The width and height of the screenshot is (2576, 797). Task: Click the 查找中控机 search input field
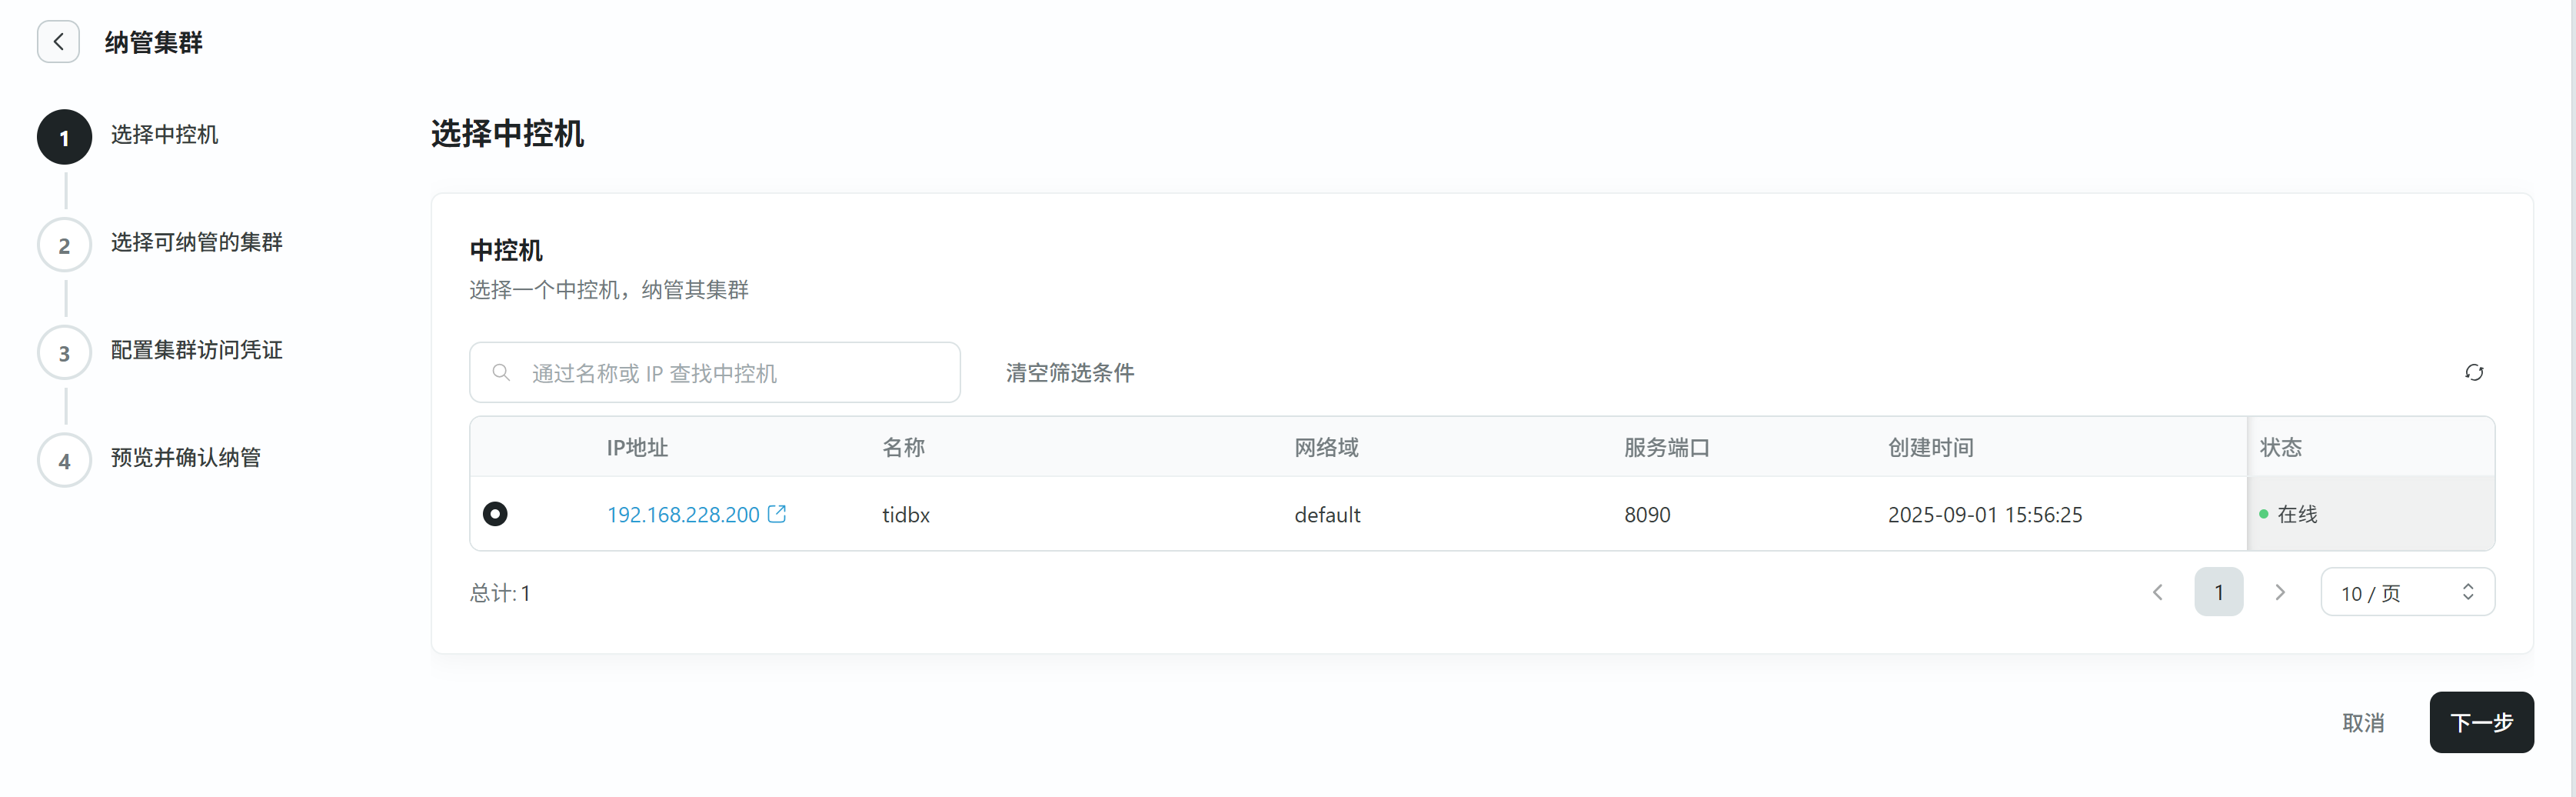(x=730, y=373)
